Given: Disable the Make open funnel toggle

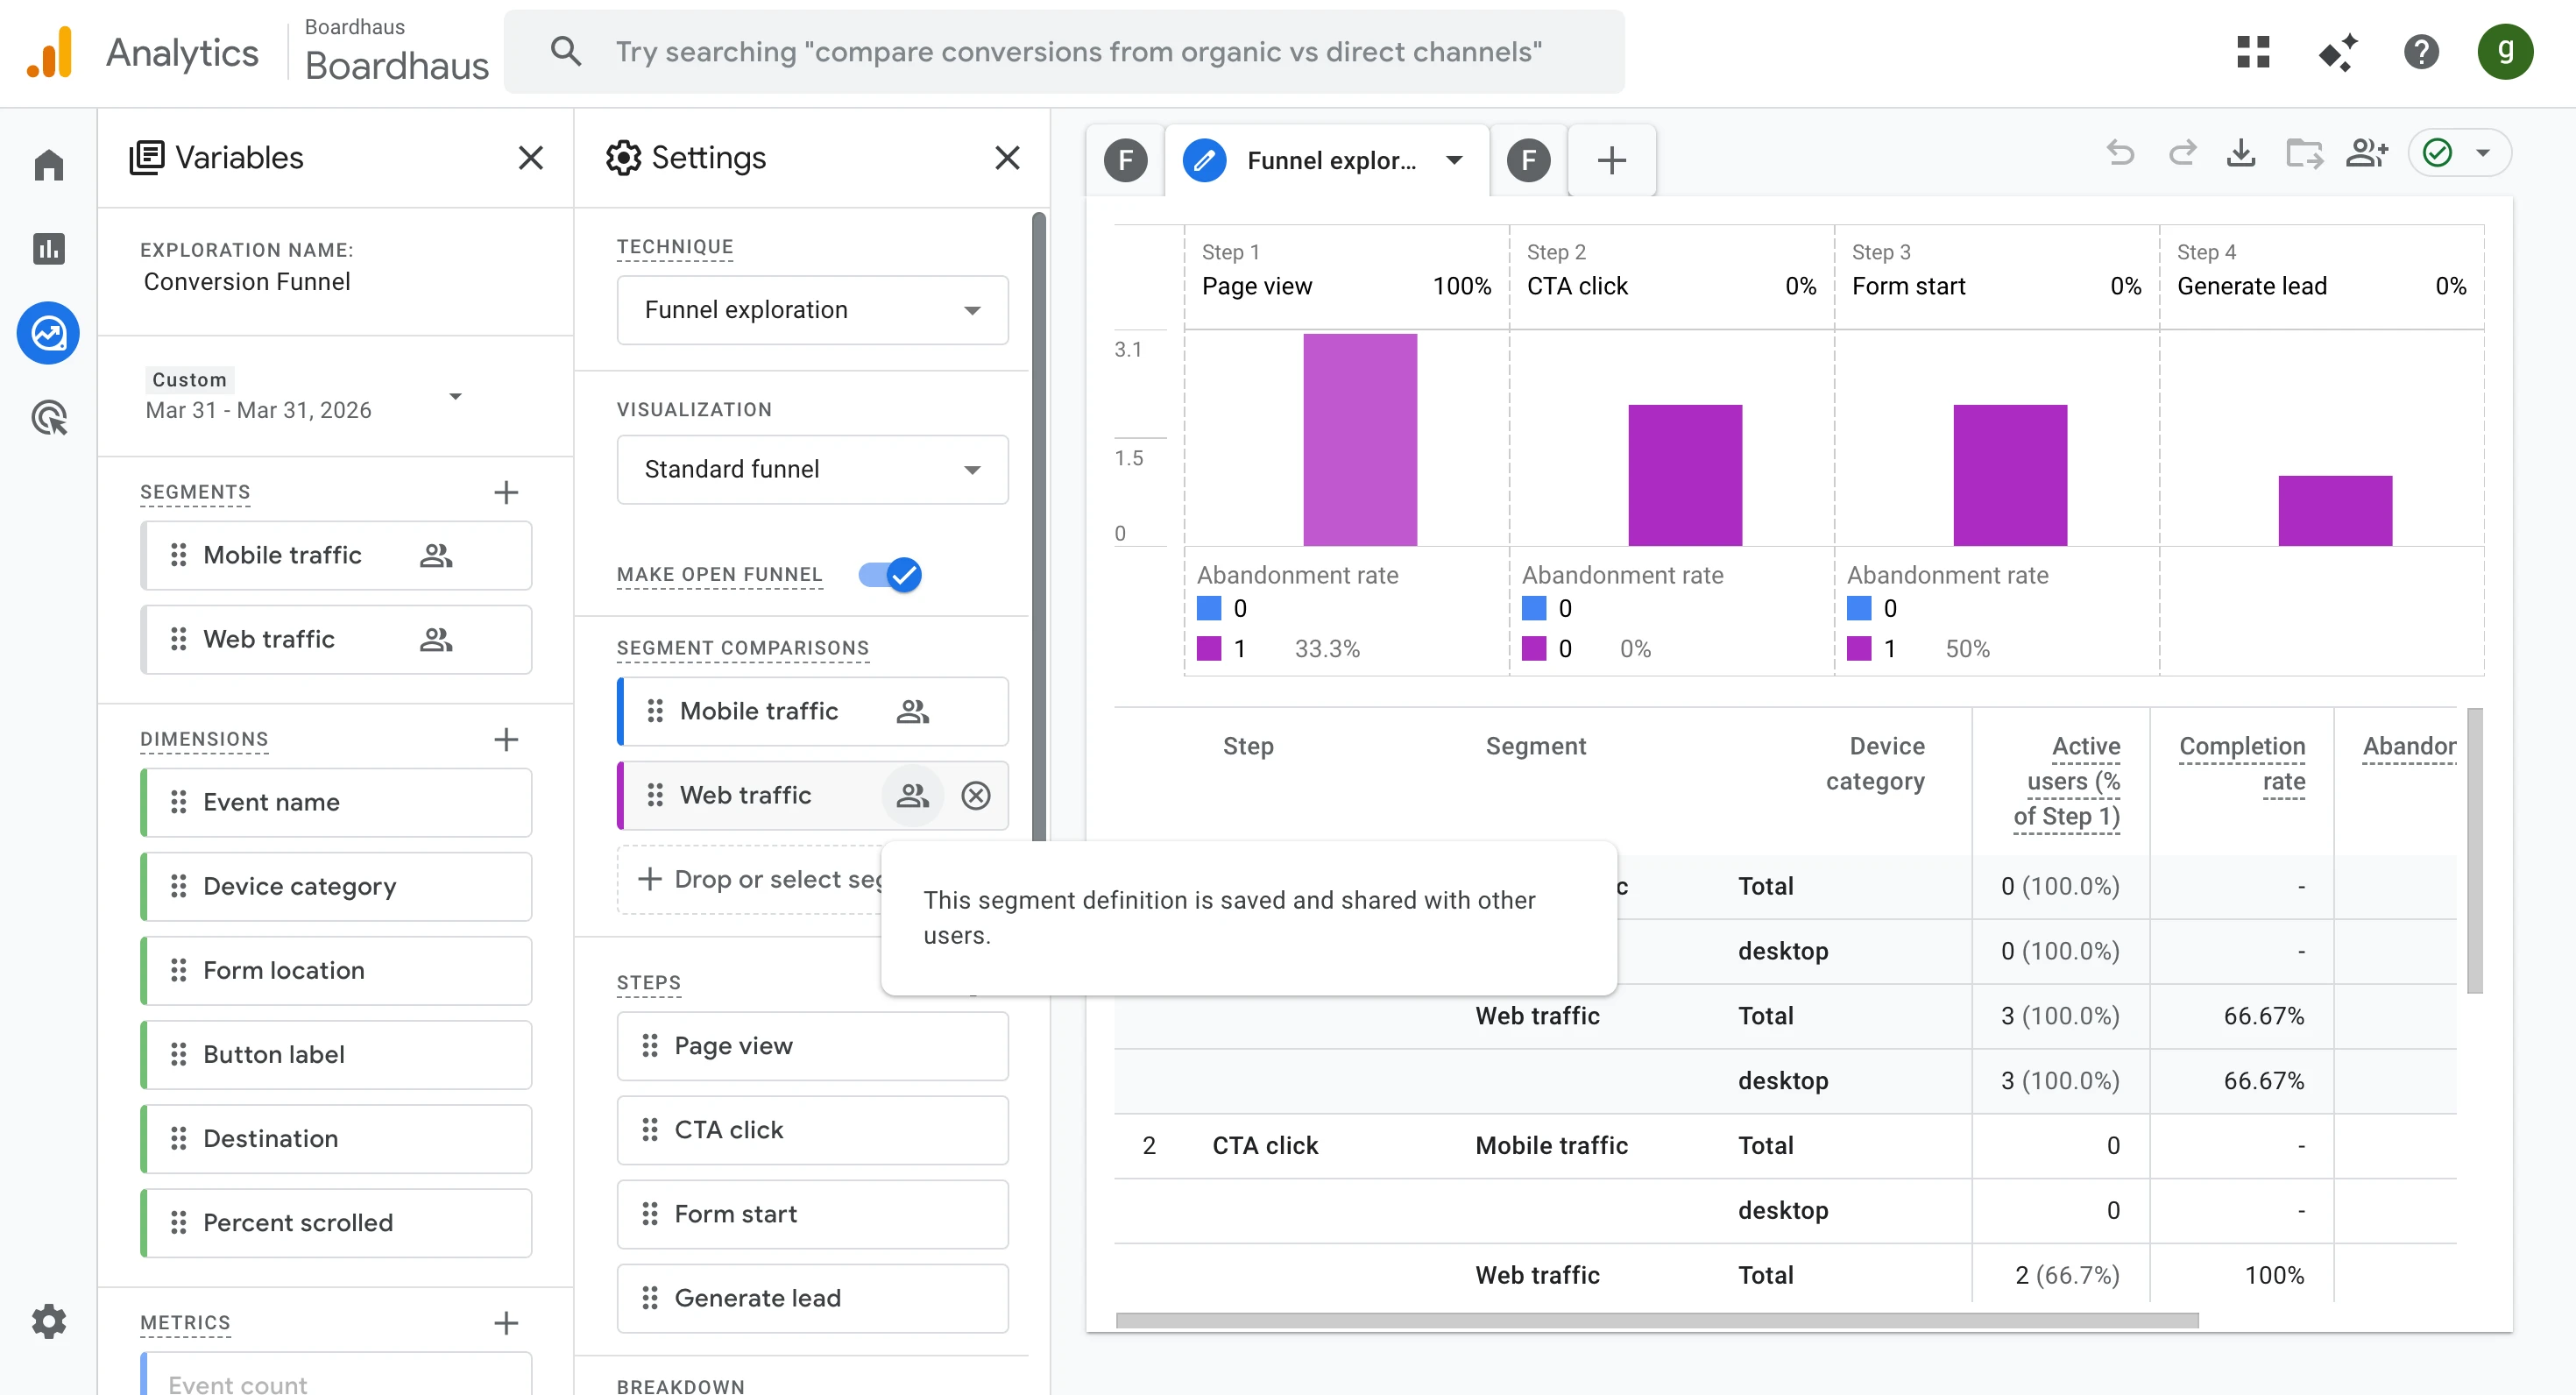Looking at the screenshot, I should 888,575.
